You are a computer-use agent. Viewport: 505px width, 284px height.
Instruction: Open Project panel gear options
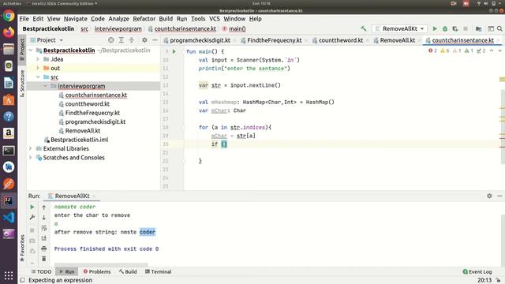(x=144, y=40)
